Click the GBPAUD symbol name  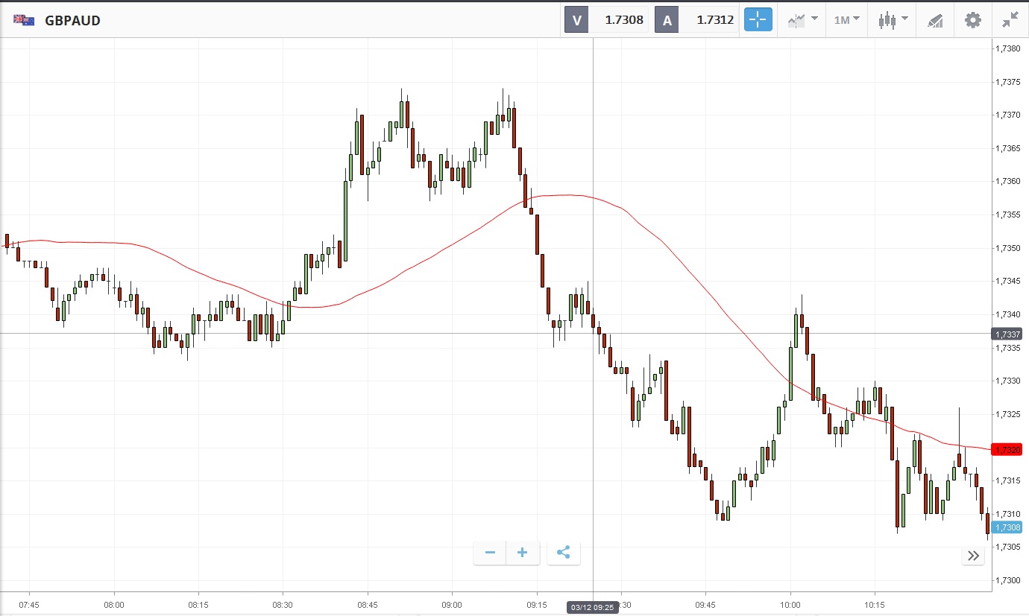point(72,20)
